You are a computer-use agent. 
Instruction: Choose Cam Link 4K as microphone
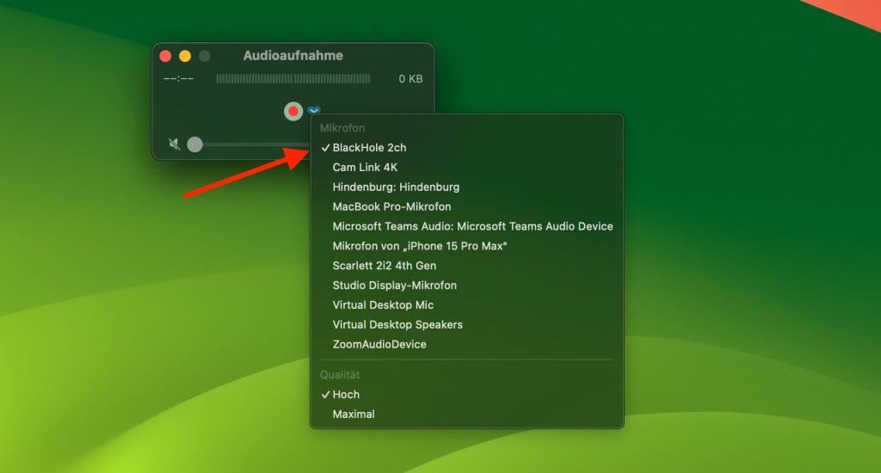coord(467,168)
